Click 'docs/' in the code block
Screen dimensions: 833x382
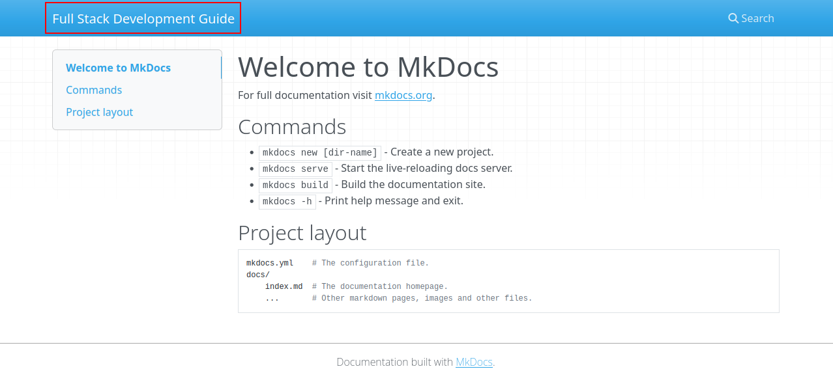pyautogui.click(x=258, y=275)
